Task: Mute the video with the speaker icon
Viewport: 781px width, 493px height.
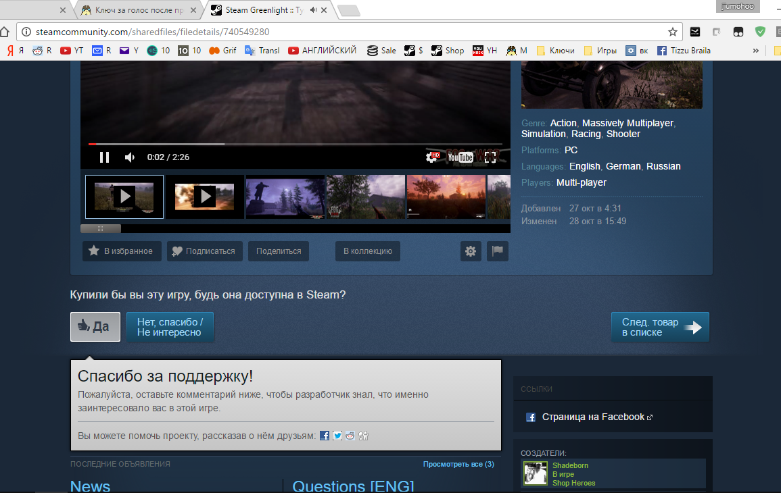Action: [x=130, y=157]
